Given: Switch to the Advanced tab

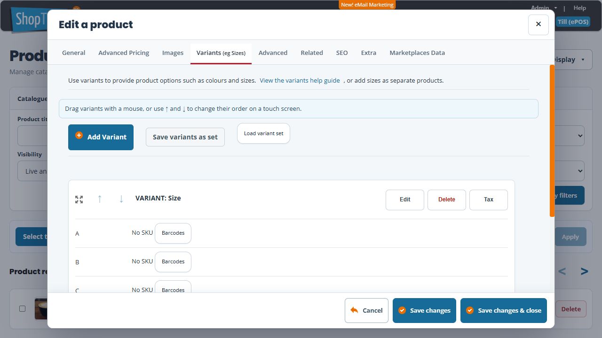Looking at the screenshot, I should (273, 53).
